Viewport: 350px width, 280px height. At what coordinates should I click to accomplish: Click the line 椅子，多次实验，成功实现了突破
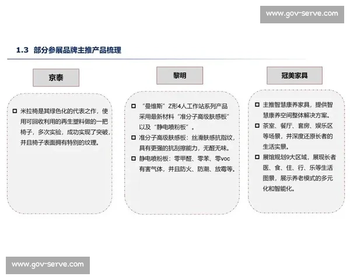(x=65, y=132)
